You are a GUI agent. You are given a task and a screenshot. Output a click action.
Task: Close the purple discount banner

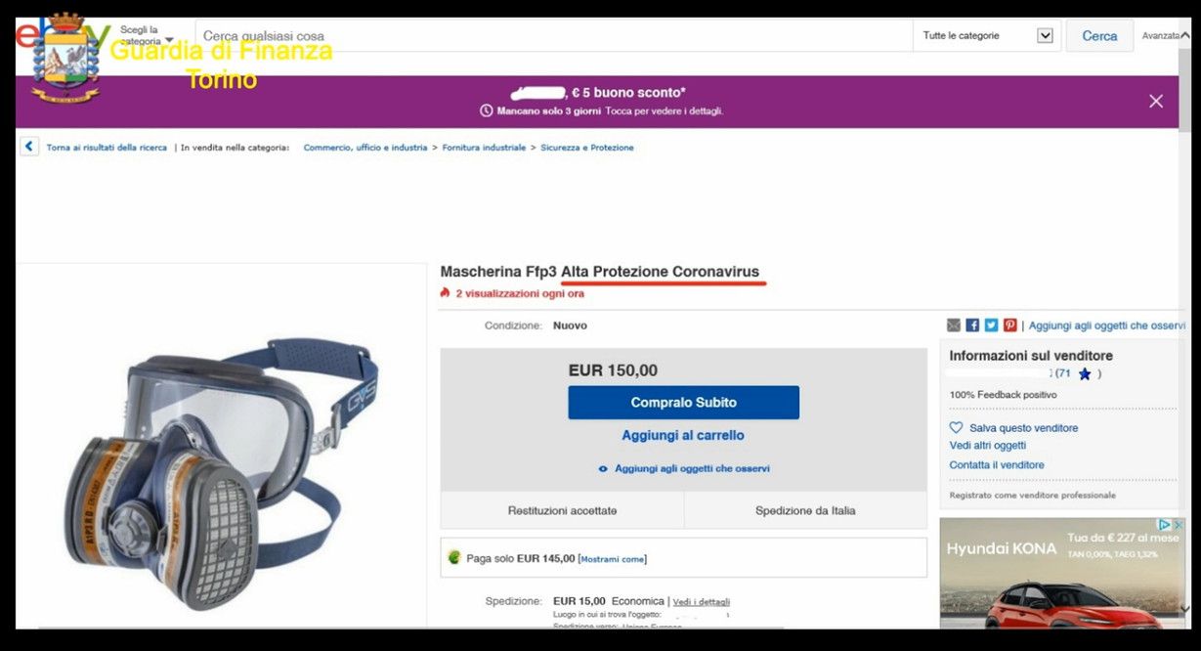(x=1156, y=101)
